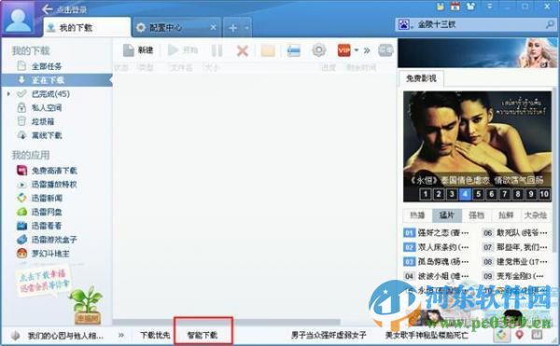Open movie 08 建党伟业
Screen dimensions: 560x346
pyautogui.click(x=515, y=262)
